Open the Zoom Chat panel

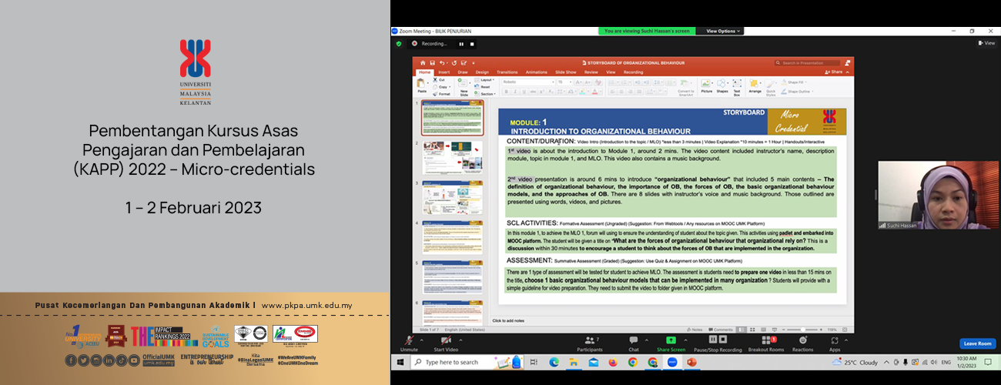pyautogui.click(x=633, y=341)
